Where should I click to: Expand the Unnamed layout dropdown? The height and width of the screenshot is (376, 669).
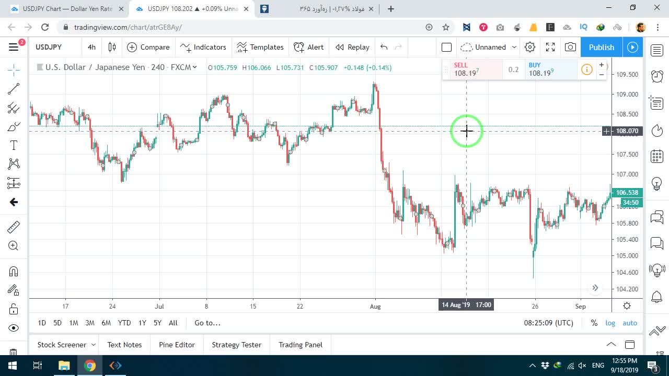coord(514,47)
